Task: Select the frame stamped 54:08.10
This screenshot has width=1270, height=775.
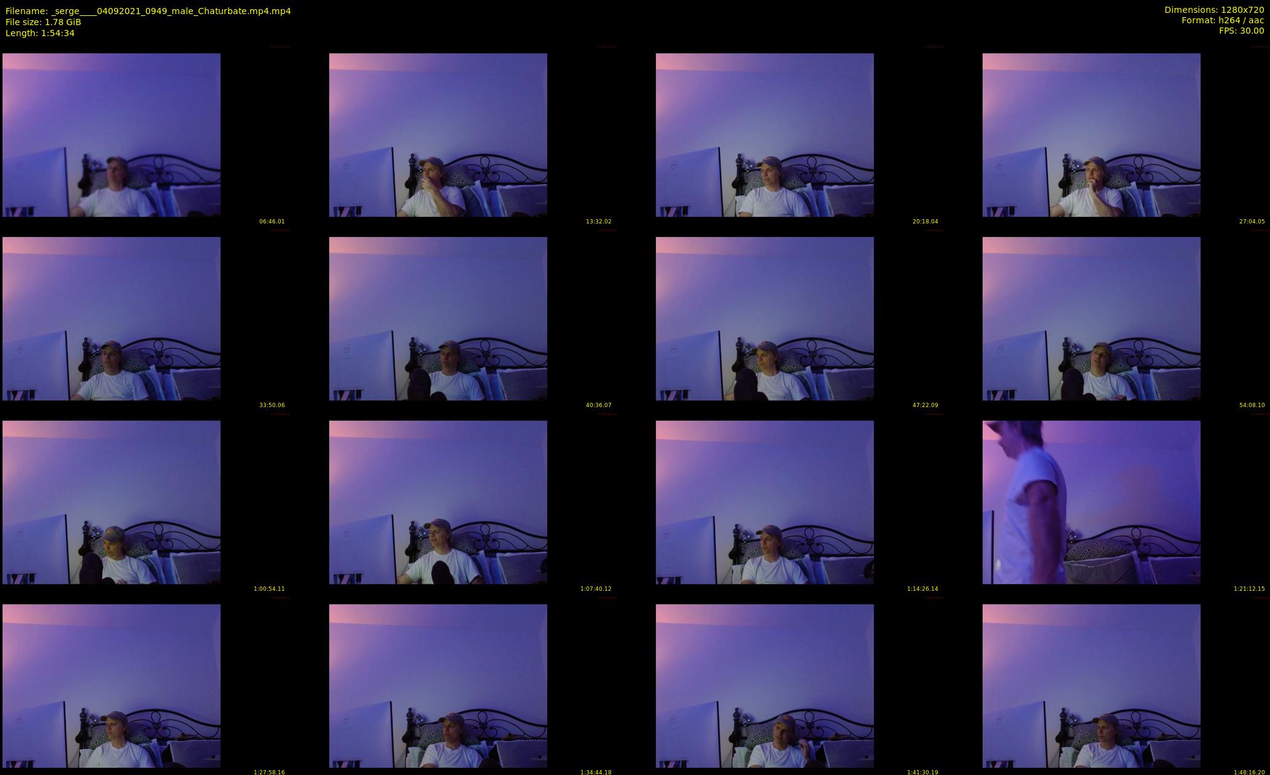Action: [1091, 318]
